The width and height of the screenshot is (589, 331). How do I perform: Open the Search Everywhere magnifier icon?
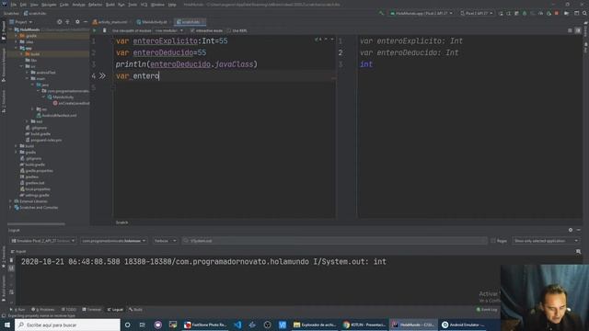[585, 13]
